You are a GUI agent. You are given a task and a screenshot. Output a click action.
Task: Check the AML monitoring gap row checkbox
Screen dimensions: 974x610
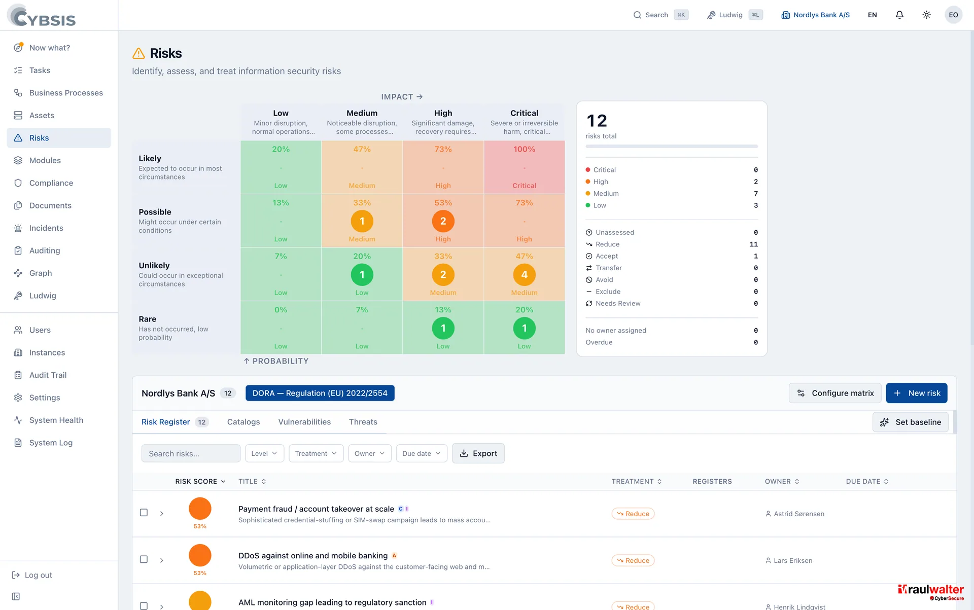coord(144,606)
